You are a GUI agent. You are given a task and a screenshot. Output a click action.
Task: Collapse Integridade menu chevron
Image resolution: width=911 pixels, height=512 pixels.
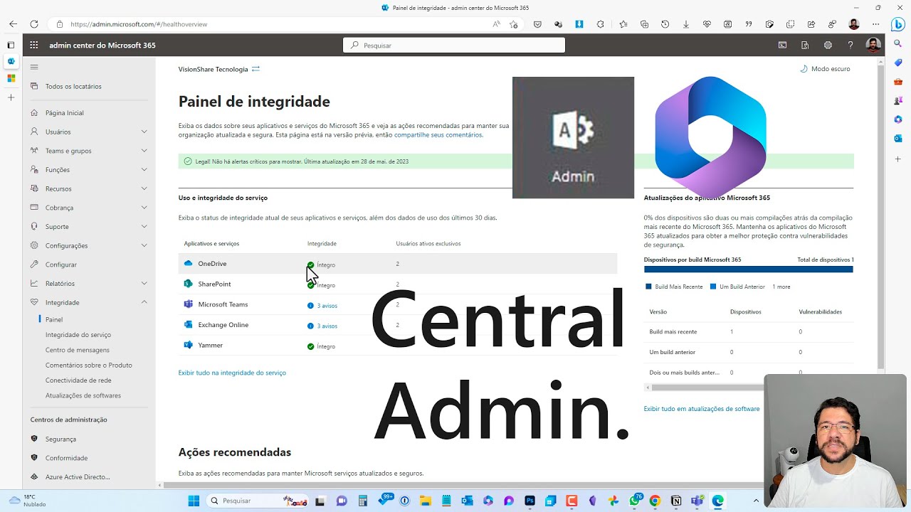(x=144, y=302)
